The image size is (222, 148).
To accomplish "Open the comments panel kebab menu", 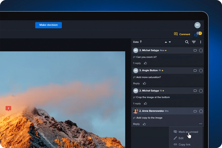I will point(201,42).
